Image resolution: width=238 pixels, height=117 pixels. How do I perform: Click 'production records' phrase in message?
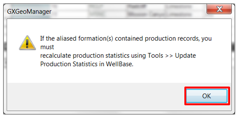[x=172, y=39]
